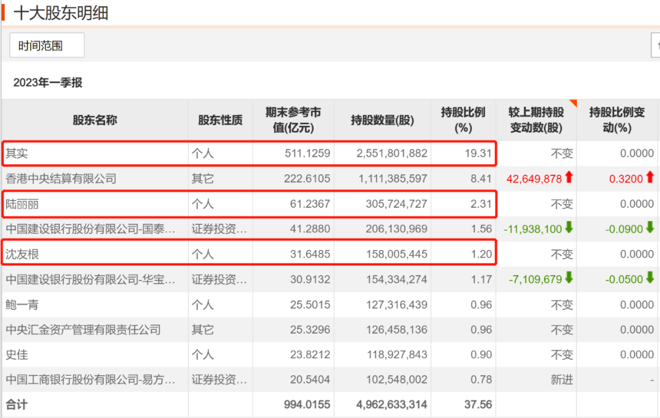Click the green down arrow beside -0.0500
This screenshot has width=660, height=418.
tap(650, 278)
